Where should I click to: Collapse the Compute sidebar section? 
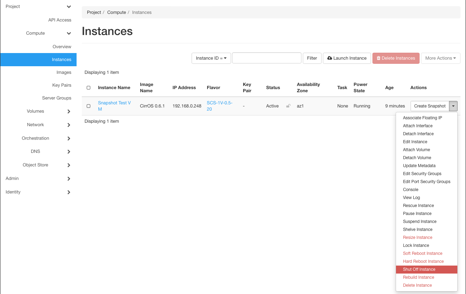[x=69, y=33]
